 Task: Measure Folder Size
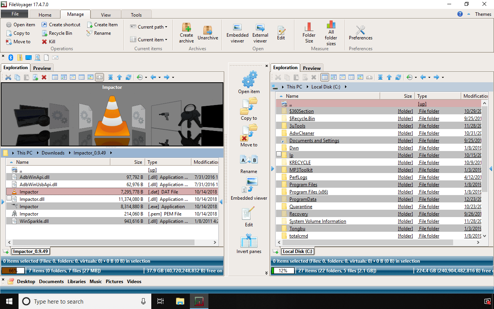[309, 32]
